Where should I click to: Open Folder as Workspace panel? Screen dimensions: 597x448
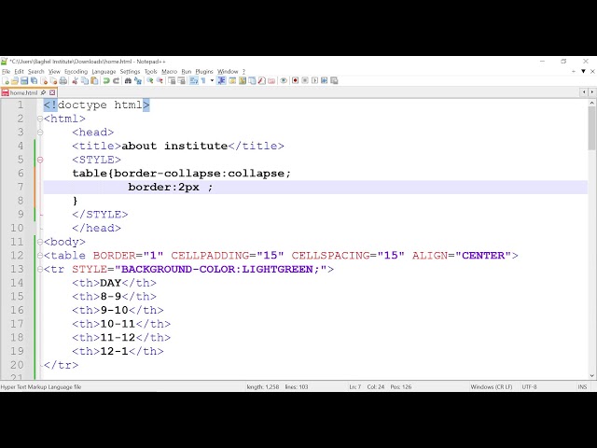click(271, 80)
